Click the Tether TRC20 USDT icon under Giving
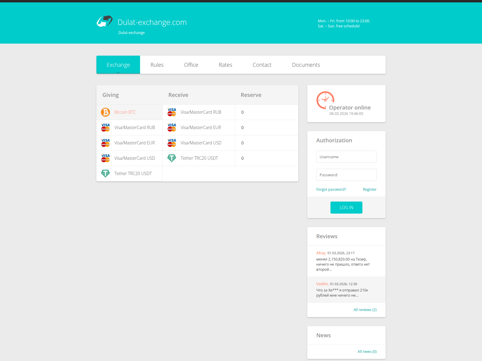The height and width of the screenshot is (361, 482). [x=105, y=173]
